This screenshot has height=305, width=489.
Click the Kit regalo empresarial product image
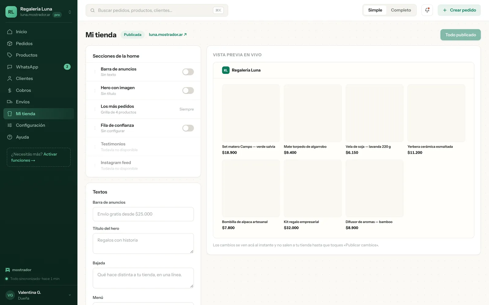[x=313, y=188]
